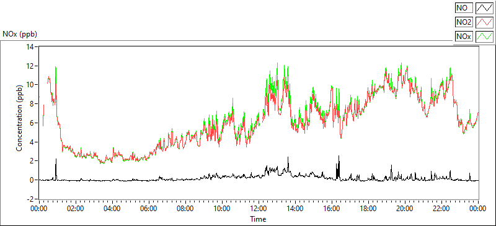Click the 02:00 time axis label
Screen dimensions: 496x226
coord(76,208)
